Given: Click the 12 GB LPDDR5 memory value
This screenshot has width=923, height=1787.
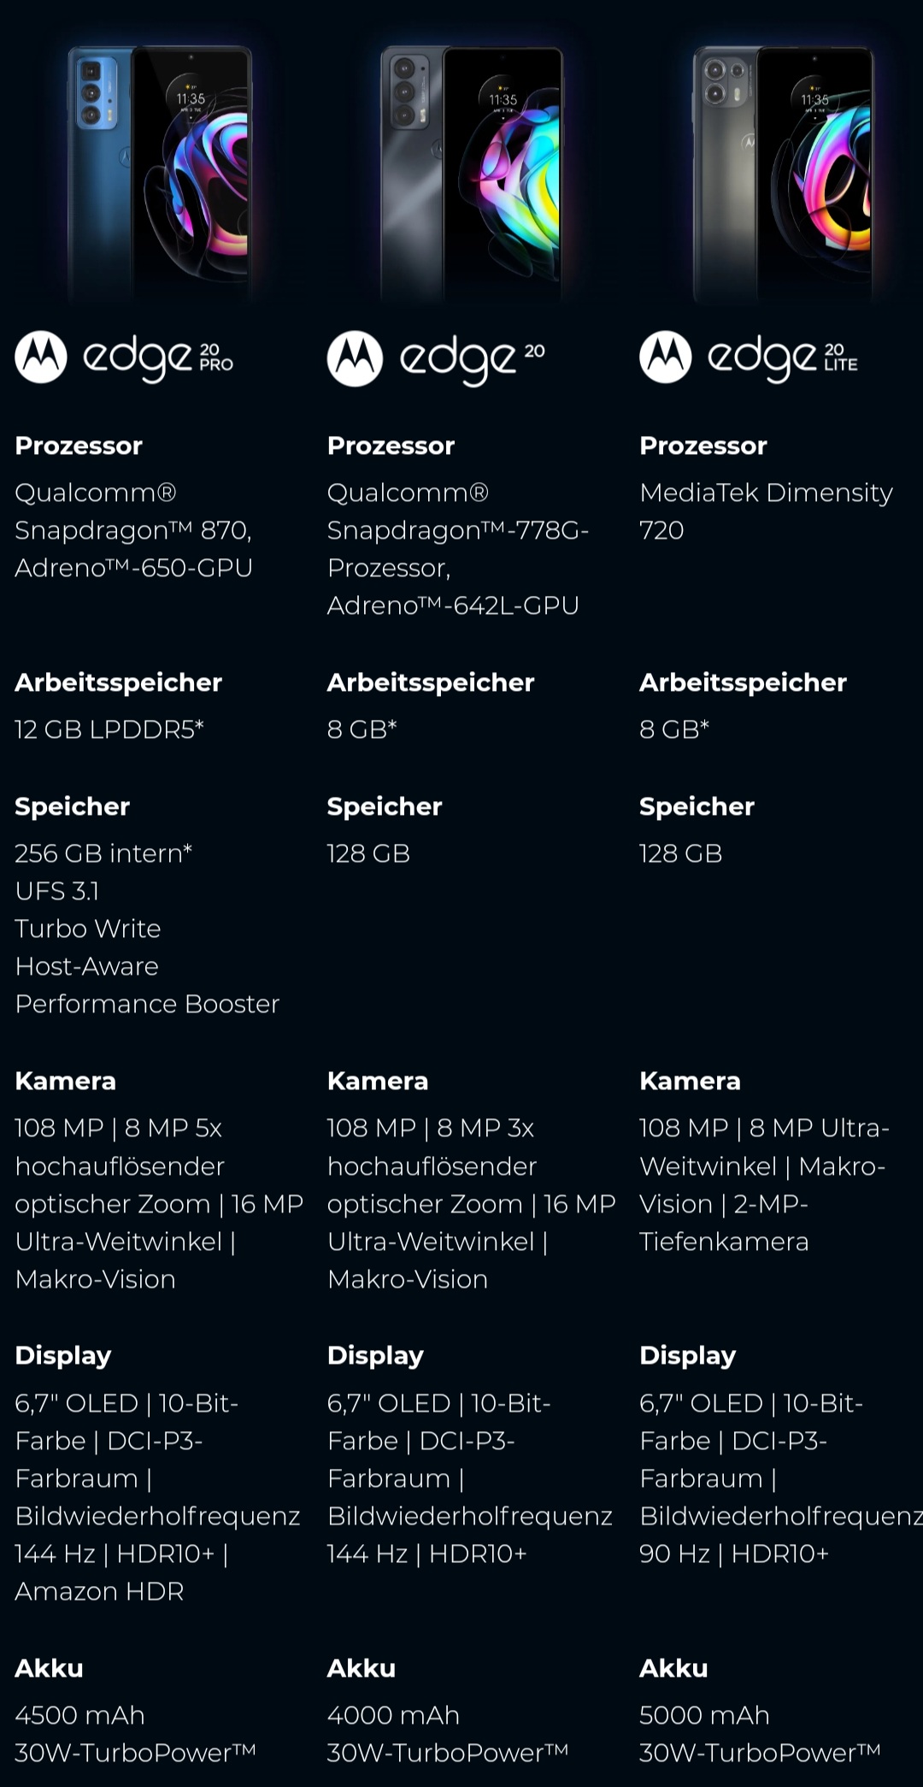Looking at the screenshot, I should (x=109, y=729).
